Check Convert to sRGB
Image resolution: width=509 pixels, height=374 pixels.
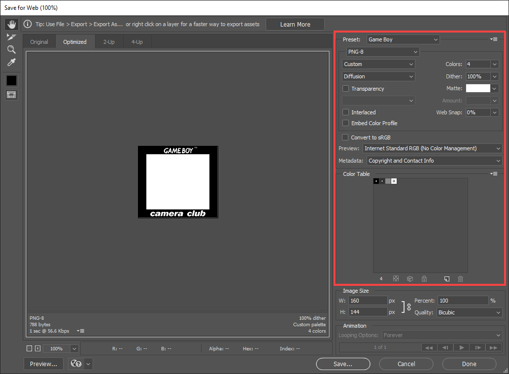[x=345, y=137]
